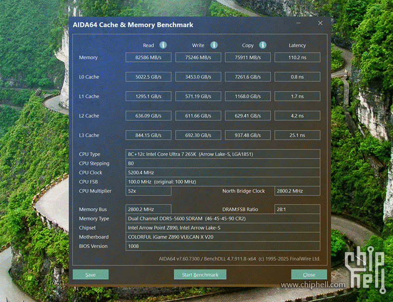Click the Read info icon
Viewport: 393px width, 302px height.
pyautogui.click(x=163, y=45)
